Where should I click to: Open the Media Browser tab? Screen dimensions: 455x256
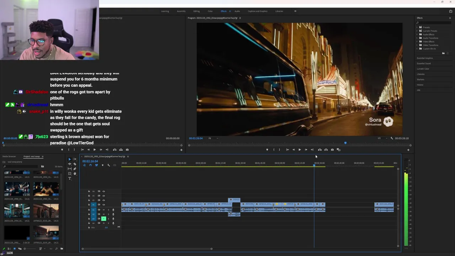tap(9, 156)
